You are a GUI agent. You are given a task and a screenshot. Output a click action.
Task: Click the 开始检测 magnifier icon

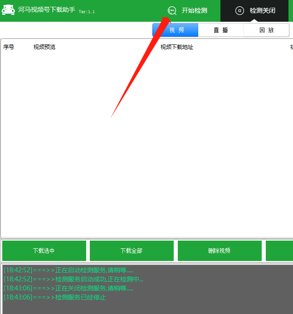tap(172, 10)
